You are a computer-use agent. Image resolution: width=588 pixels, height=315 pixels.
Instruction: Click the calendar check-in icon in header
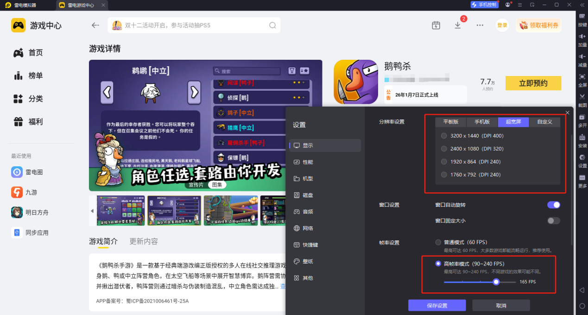tap(436, 25)
